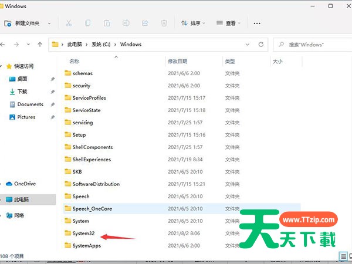Open the 新建文件夹 dropdown arrow
The height and width of the screenshot is (264, 352).
point(49,23)
